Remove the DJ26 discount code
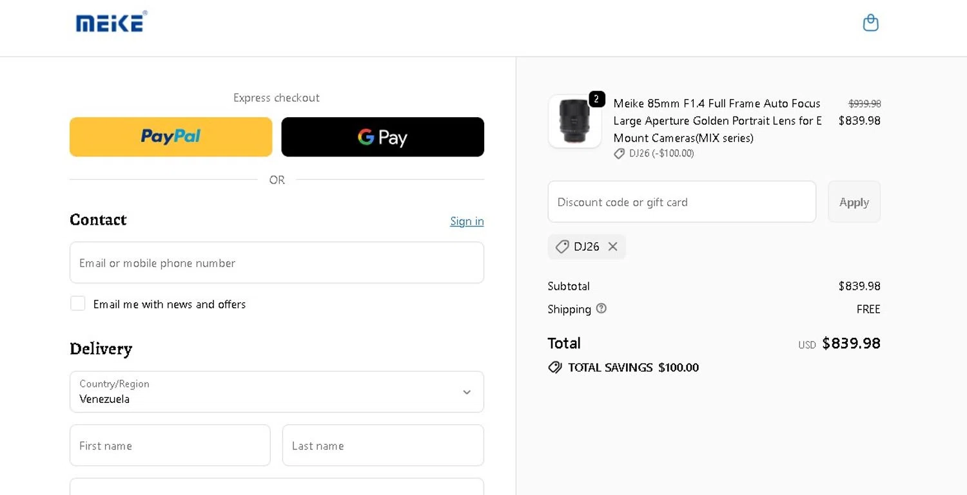The height and width of the screenshot is (495, 967). 612,247
